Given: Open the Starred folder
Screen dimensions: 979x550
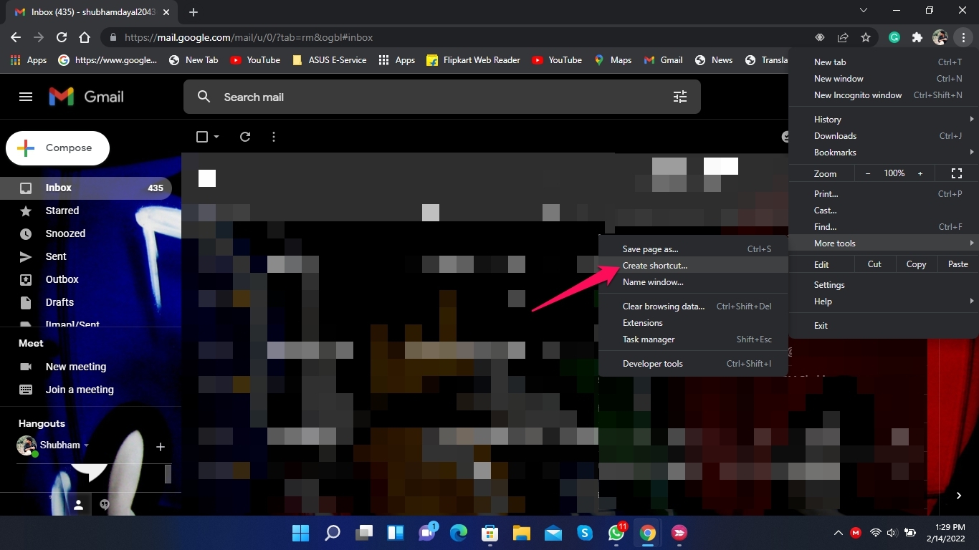Looking at the screenshot, I should [x=86, y=211].
